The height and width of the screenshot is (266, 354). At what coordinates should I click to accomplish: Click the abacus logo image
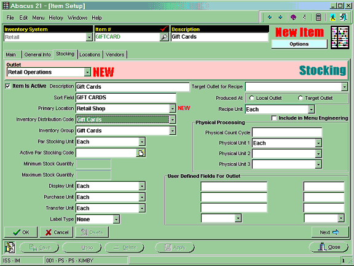point(340,38)
